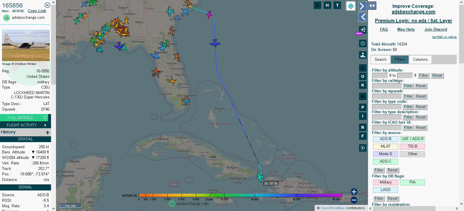Select the Filters tab
The width and height of the screenshot is (464, 211).
(400, 60)
